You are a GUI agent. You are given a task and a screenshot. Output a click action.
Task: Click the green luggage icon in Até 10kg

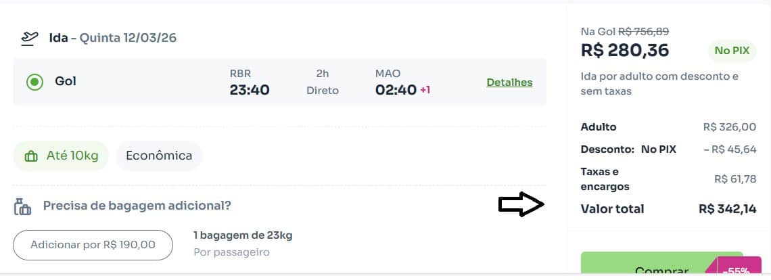pos(30,156)
